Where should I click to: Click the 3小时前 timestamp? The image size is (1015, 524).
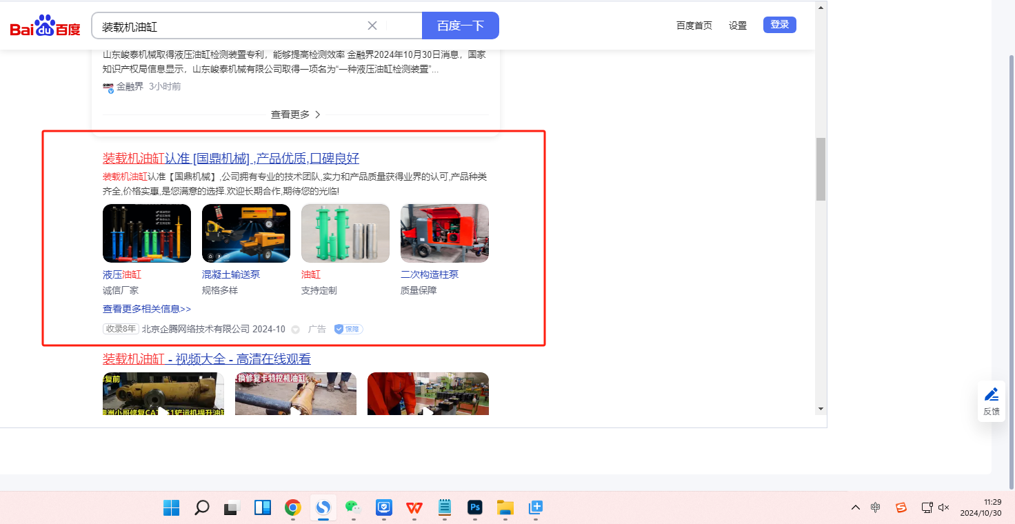(165, 86)
